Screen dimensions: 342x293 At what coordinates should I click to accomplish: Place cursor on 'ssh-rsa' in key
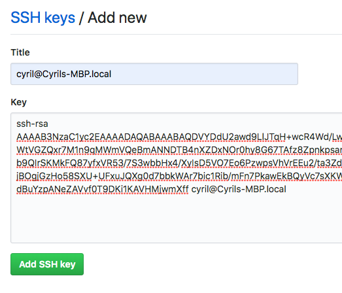[x=32, y=124]
